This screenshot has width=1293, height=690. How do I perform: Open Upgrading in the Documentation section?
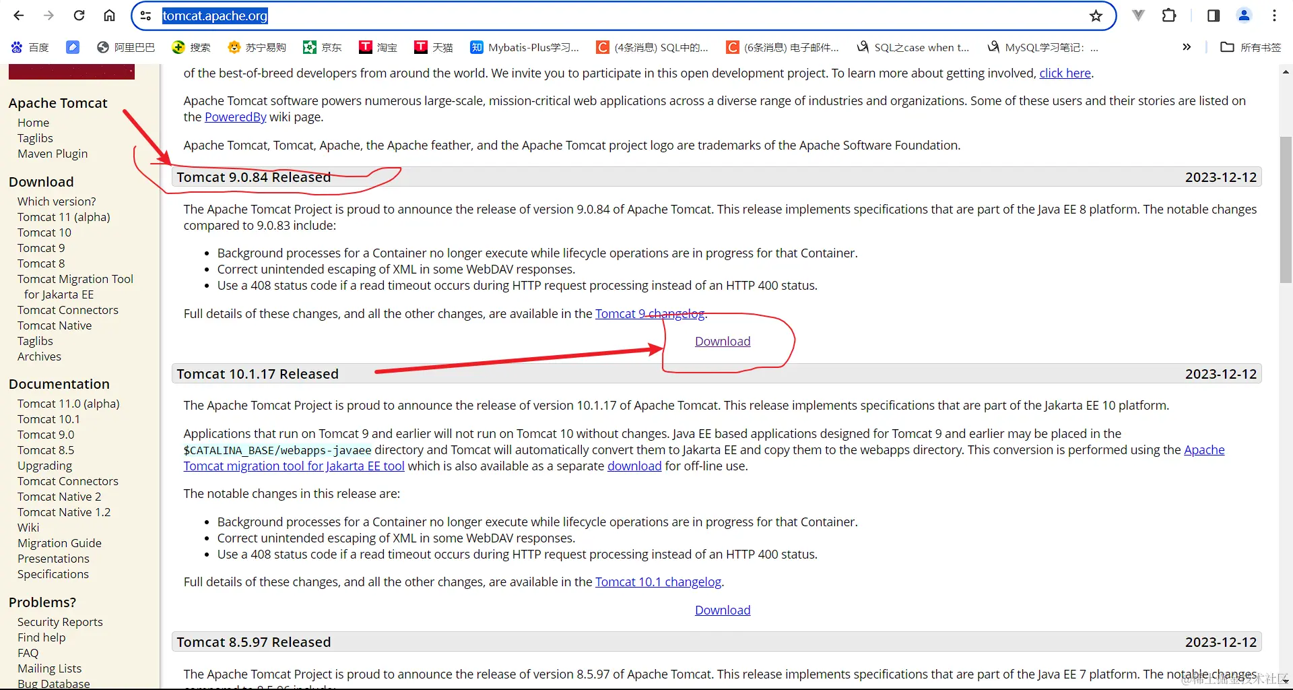44,466
